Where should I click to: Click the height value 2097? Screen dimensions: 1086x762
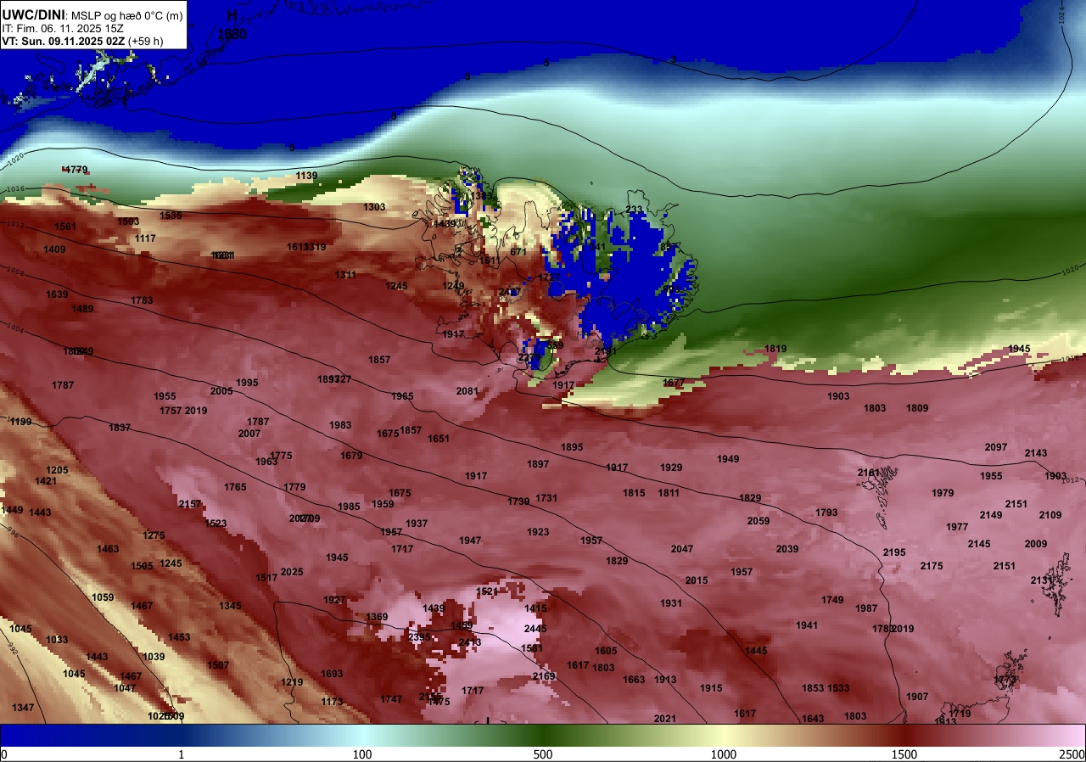(x=996, y=447)
